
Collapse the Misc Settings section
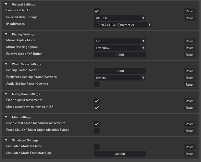[x=6, y=117]
